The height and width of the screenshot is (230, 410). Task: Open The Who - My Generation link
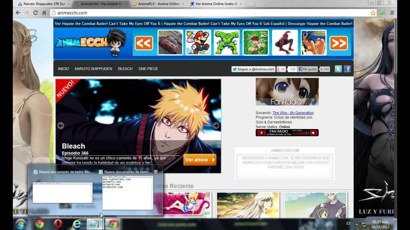pos(293,113)
